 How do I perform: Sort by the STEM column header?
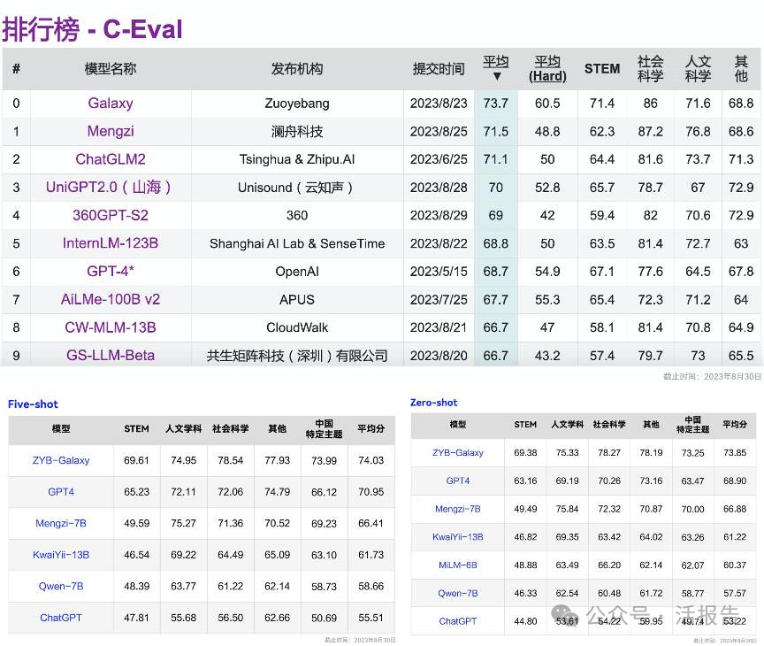click(x=602, y=69)
